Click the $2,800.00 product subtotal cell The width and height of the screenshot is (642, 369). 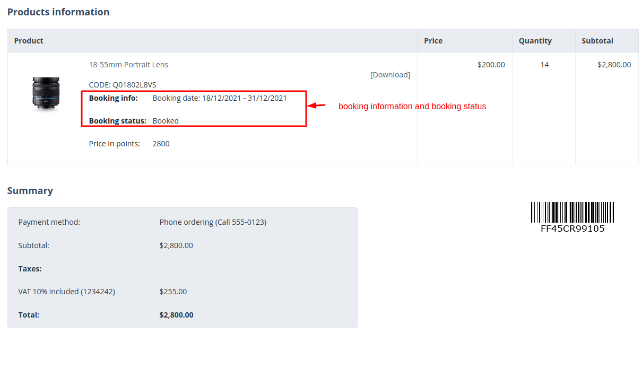(x=614, y=65)
